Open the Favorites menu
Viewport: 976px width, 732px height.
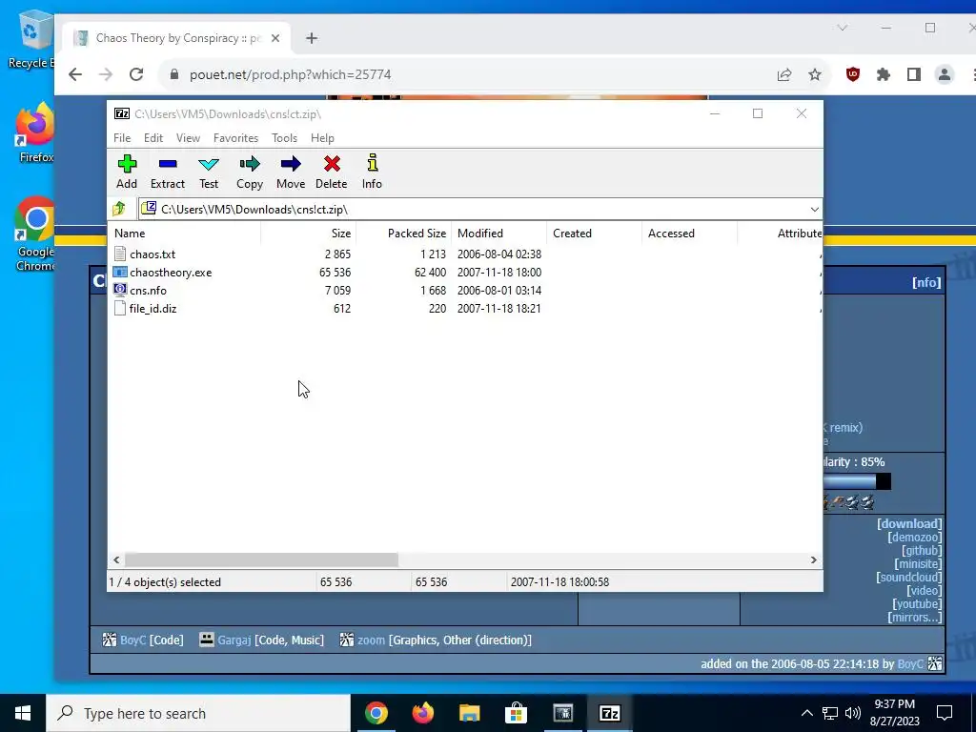point(235,138)
